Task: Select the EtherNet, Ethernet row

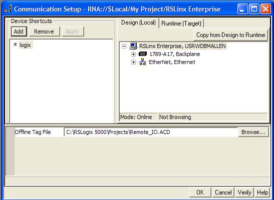Action: click(x=172, y=62)
